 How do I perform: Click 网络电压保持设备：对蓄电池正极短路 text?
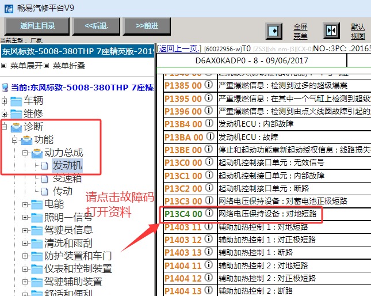click(283, 201)
